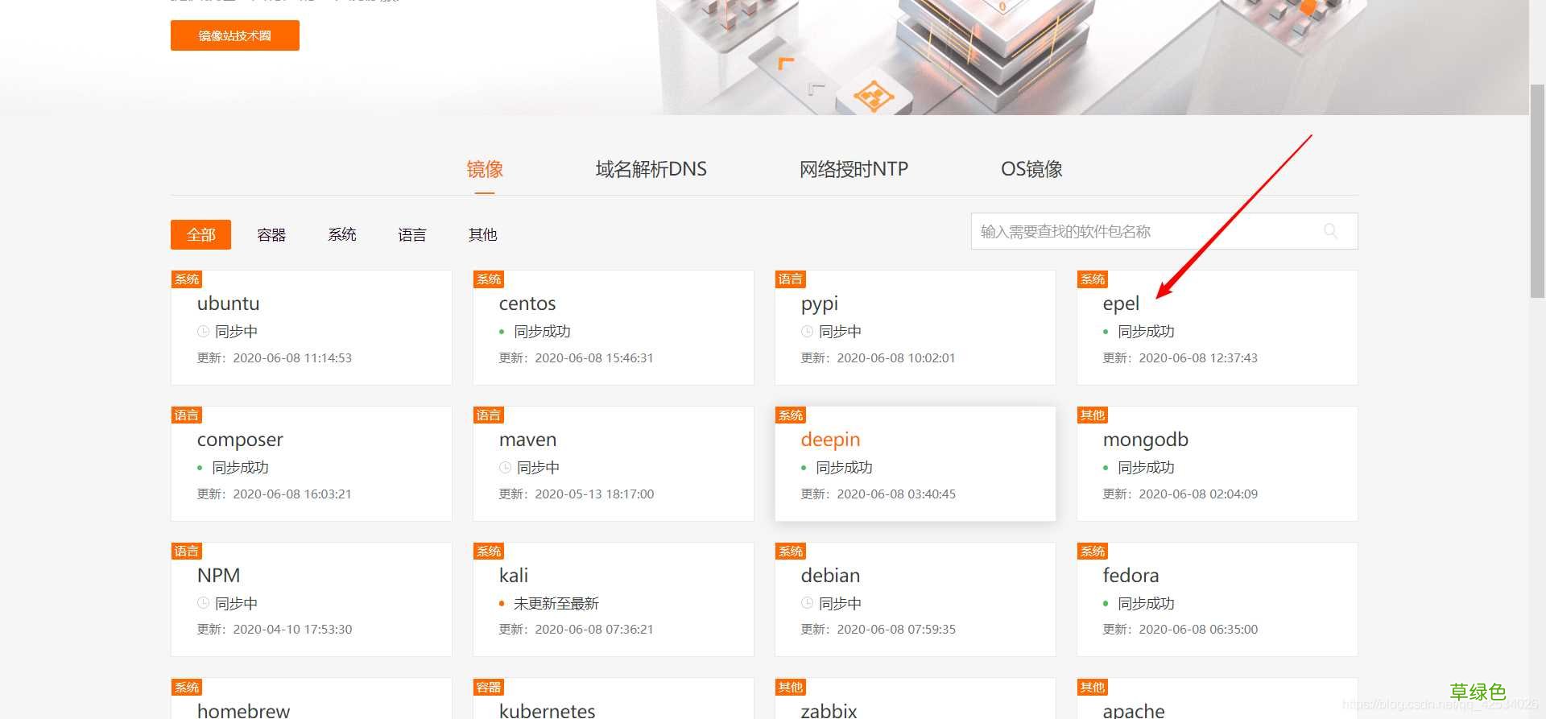Click the 镜像站技术圈 button
1546x719 pixels.
(235, 35)
